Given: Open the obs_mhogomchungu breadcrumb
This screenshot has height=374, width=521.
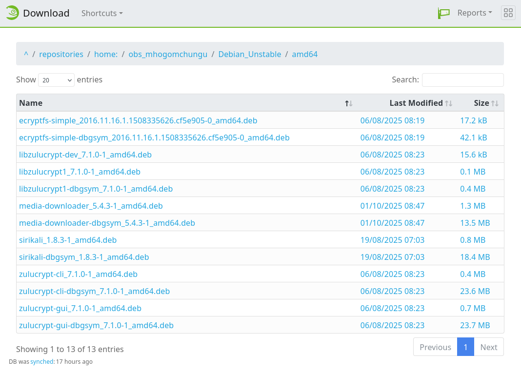Looking at the screenshot, I should (x=168, y=54).
